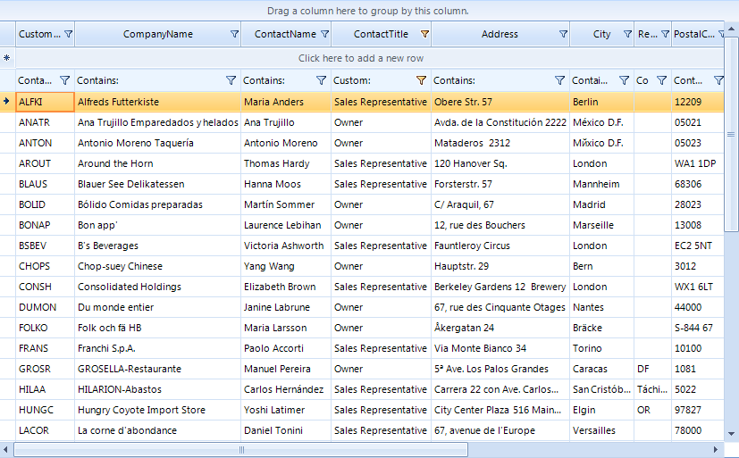Select the 'Yoshi Latimer' contact cell
Image resolution: width=739 pixels, height=458 pixels.
click(286, 410)
